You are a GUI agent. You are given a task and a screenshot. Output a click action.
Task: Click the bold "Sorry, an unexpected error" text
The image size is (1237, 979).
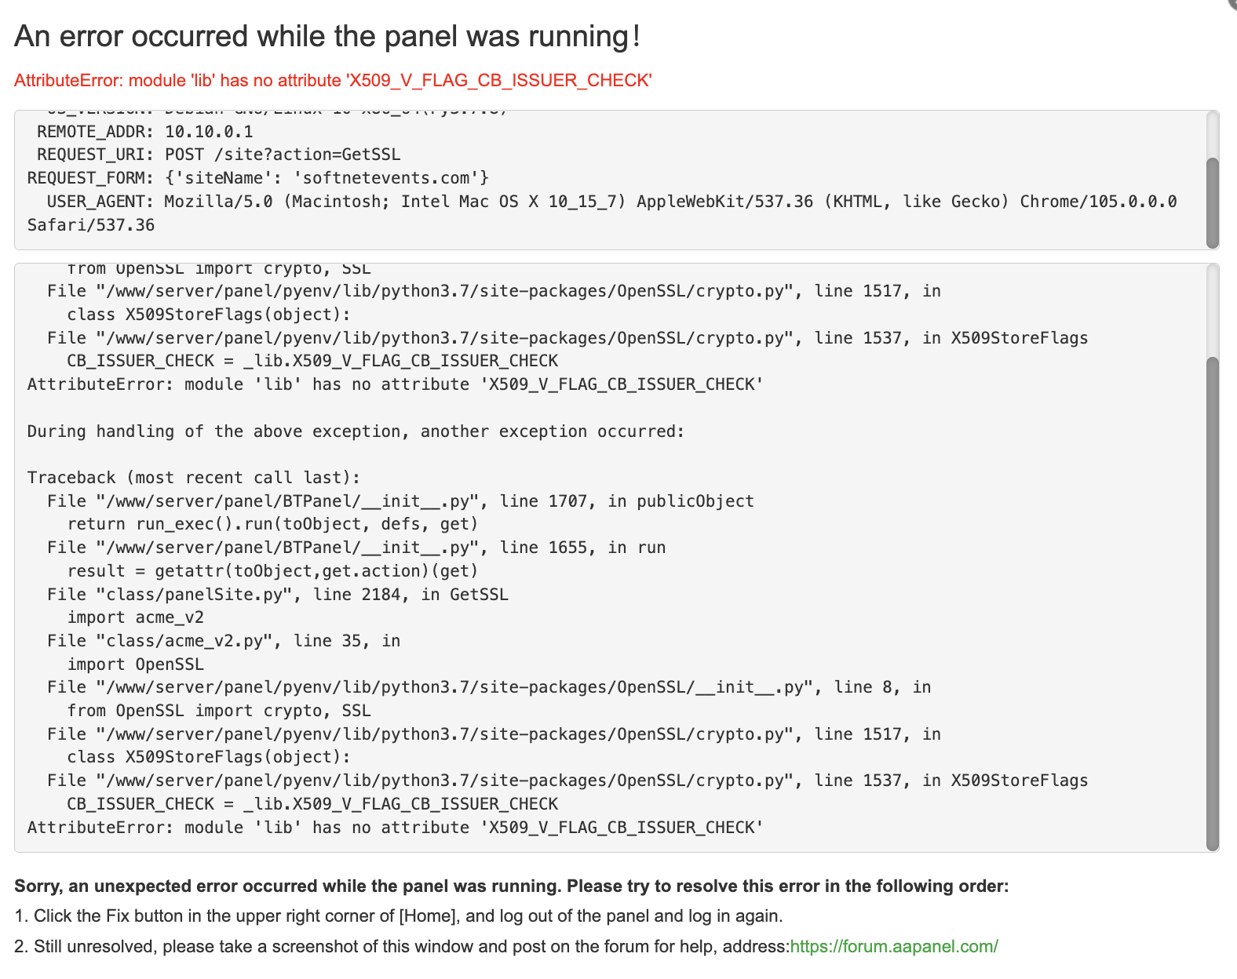coord(511,886)
